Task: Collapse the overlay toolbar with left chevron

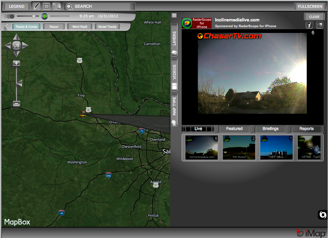Action: point(6,26)
